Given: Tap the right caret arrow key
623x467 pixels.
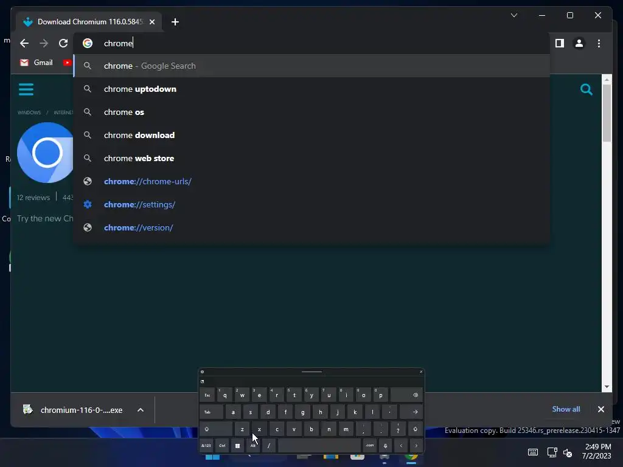Looking at the screenshot, I should click(416, 446).
